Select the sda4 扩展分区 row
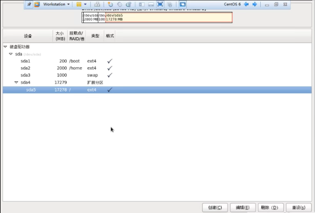Screen dimensions: 315x213 tap(157, 82)
